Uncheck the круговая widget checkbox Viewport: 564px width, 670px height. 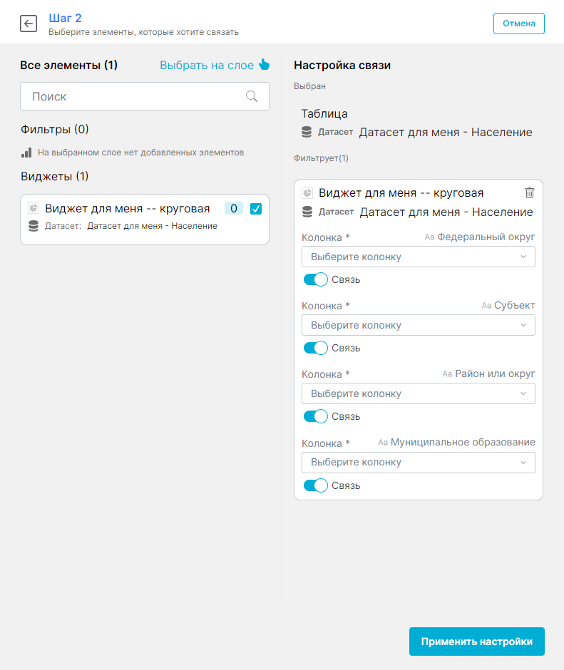tap(256, 209)
